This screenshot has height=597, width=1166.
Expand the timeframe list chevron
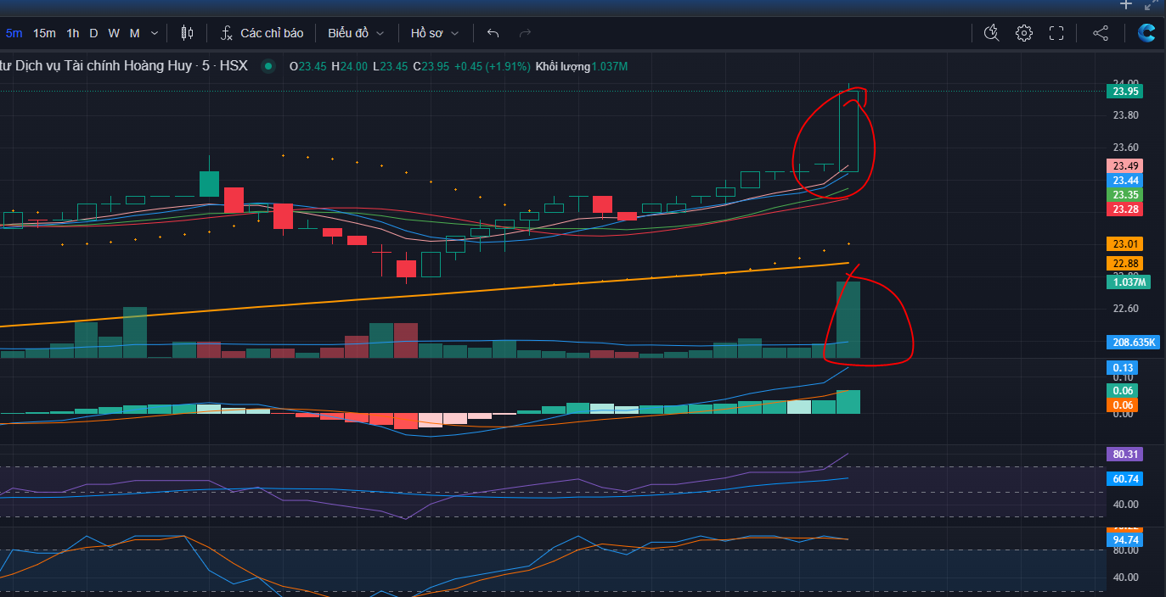(154, 33)
